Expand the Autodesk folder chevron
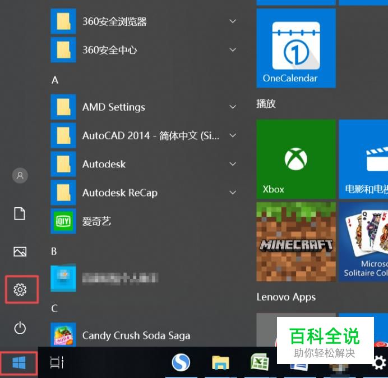Image resolution: width=388 pixels, height=378 pixels. click(x=233, y=164)
